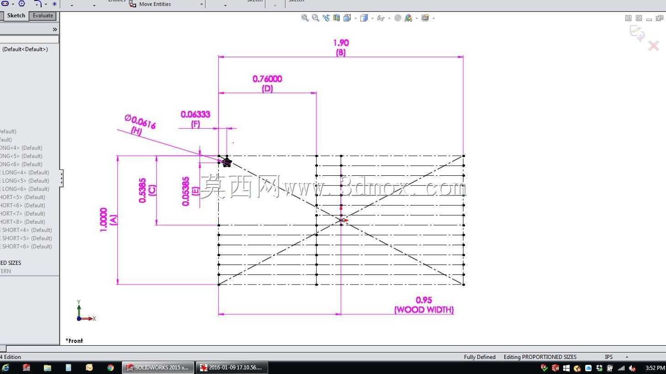Click the tile windows left icon
The height and width of the screenshot is (374, 666).
point(628,18)
